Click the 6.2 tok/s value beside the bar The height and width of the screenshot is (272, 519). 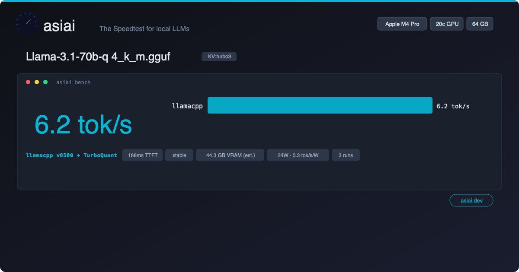[x=453, y=106]
